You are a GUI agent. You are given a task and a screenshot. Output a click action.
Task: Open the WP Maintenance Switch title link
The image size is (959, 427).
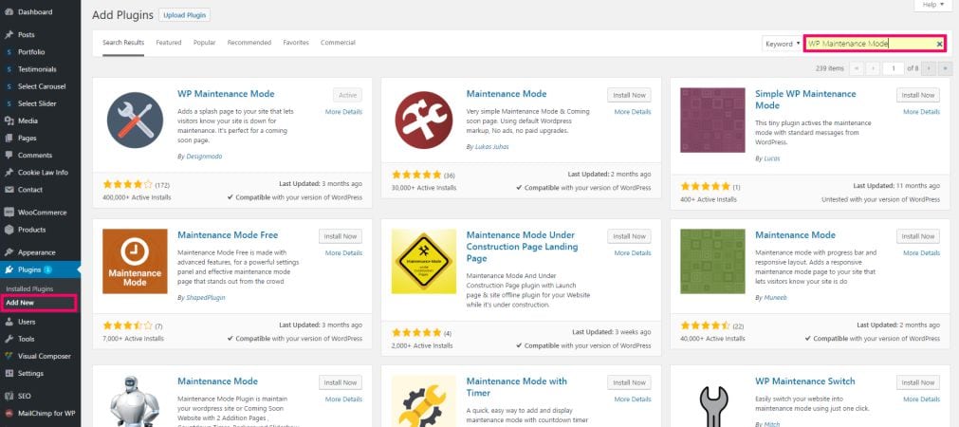coord(805,381)
